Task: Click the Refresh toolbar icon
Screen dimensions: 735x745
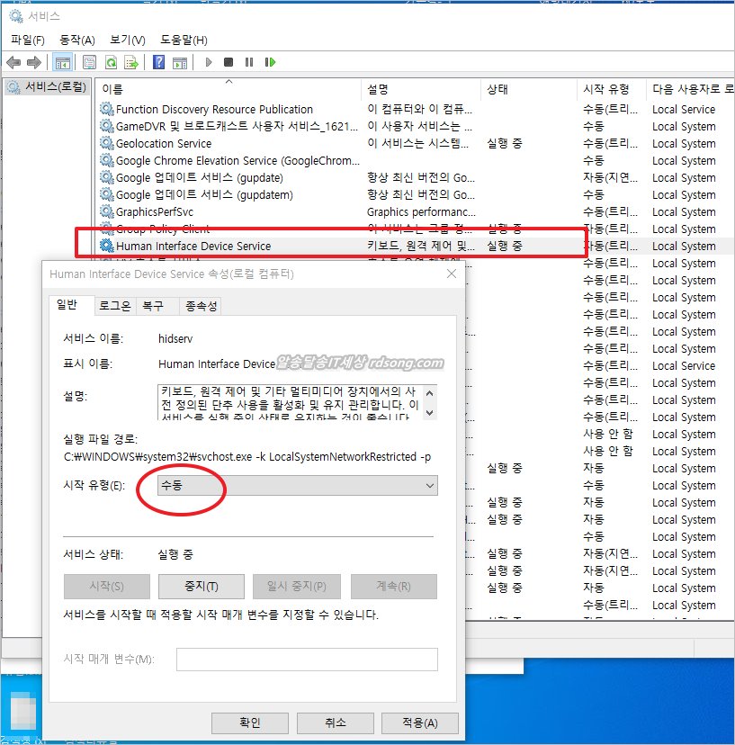Action: pos(111,62)
